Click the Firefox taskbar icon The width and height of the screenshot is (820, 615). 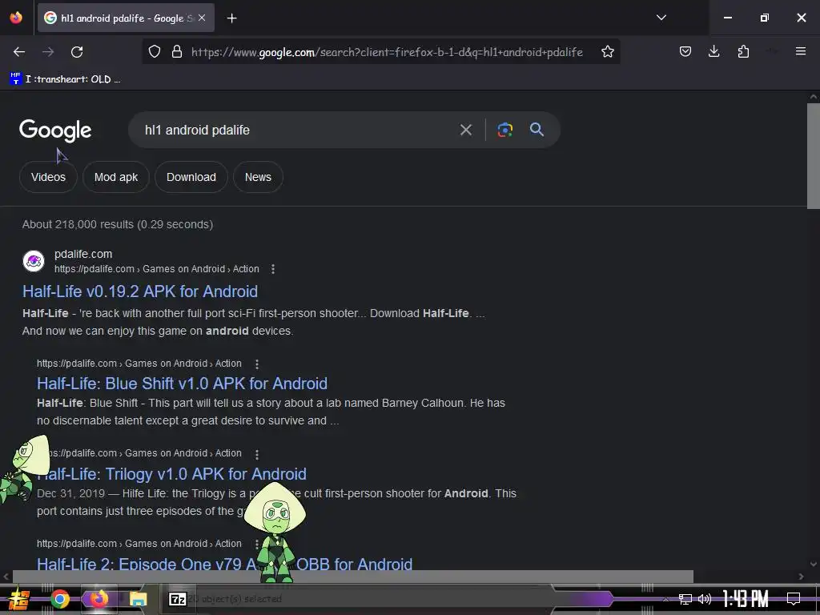tap(98, 599)
